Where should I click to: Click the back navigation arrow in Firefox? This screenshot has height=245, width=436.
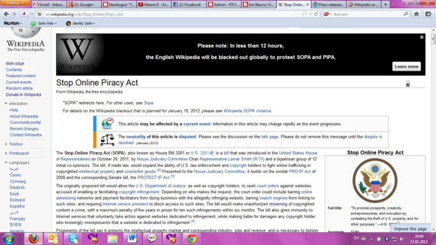click(7, 14)
